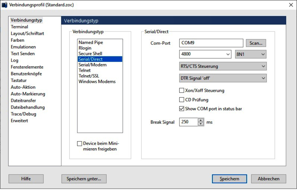Close the Verbindungsprofil dialog window
297x190 pixels.
pyautogui.click(x=291, y=5)
